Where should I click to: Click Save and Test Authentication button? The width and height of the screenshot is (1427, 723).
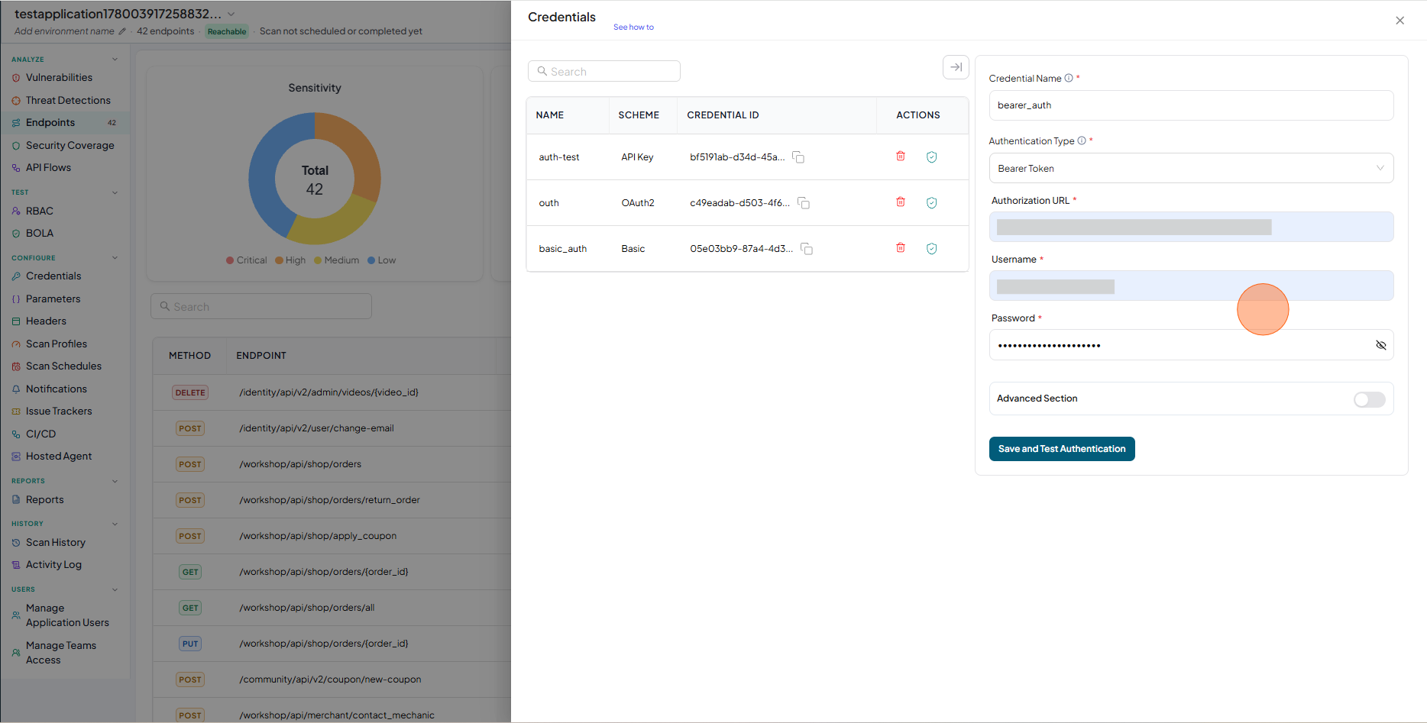[1062, 449]
